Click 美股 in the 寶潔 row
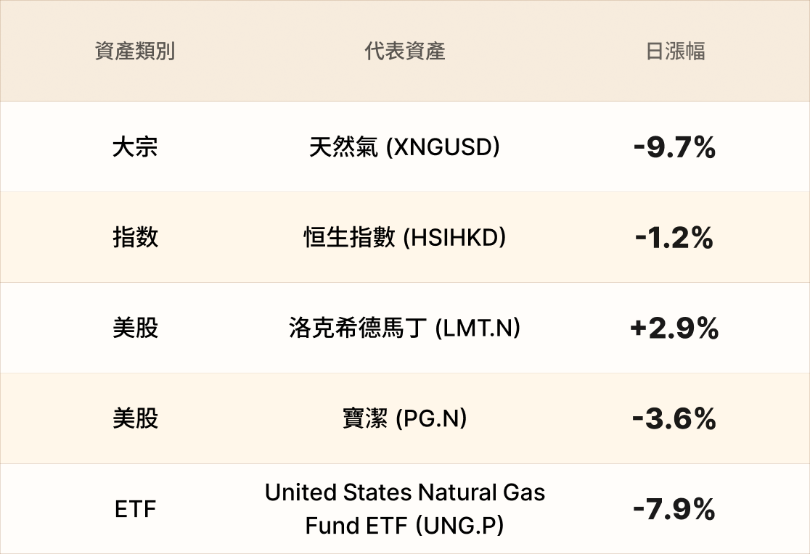810x554 pixels. pos(135,419)
